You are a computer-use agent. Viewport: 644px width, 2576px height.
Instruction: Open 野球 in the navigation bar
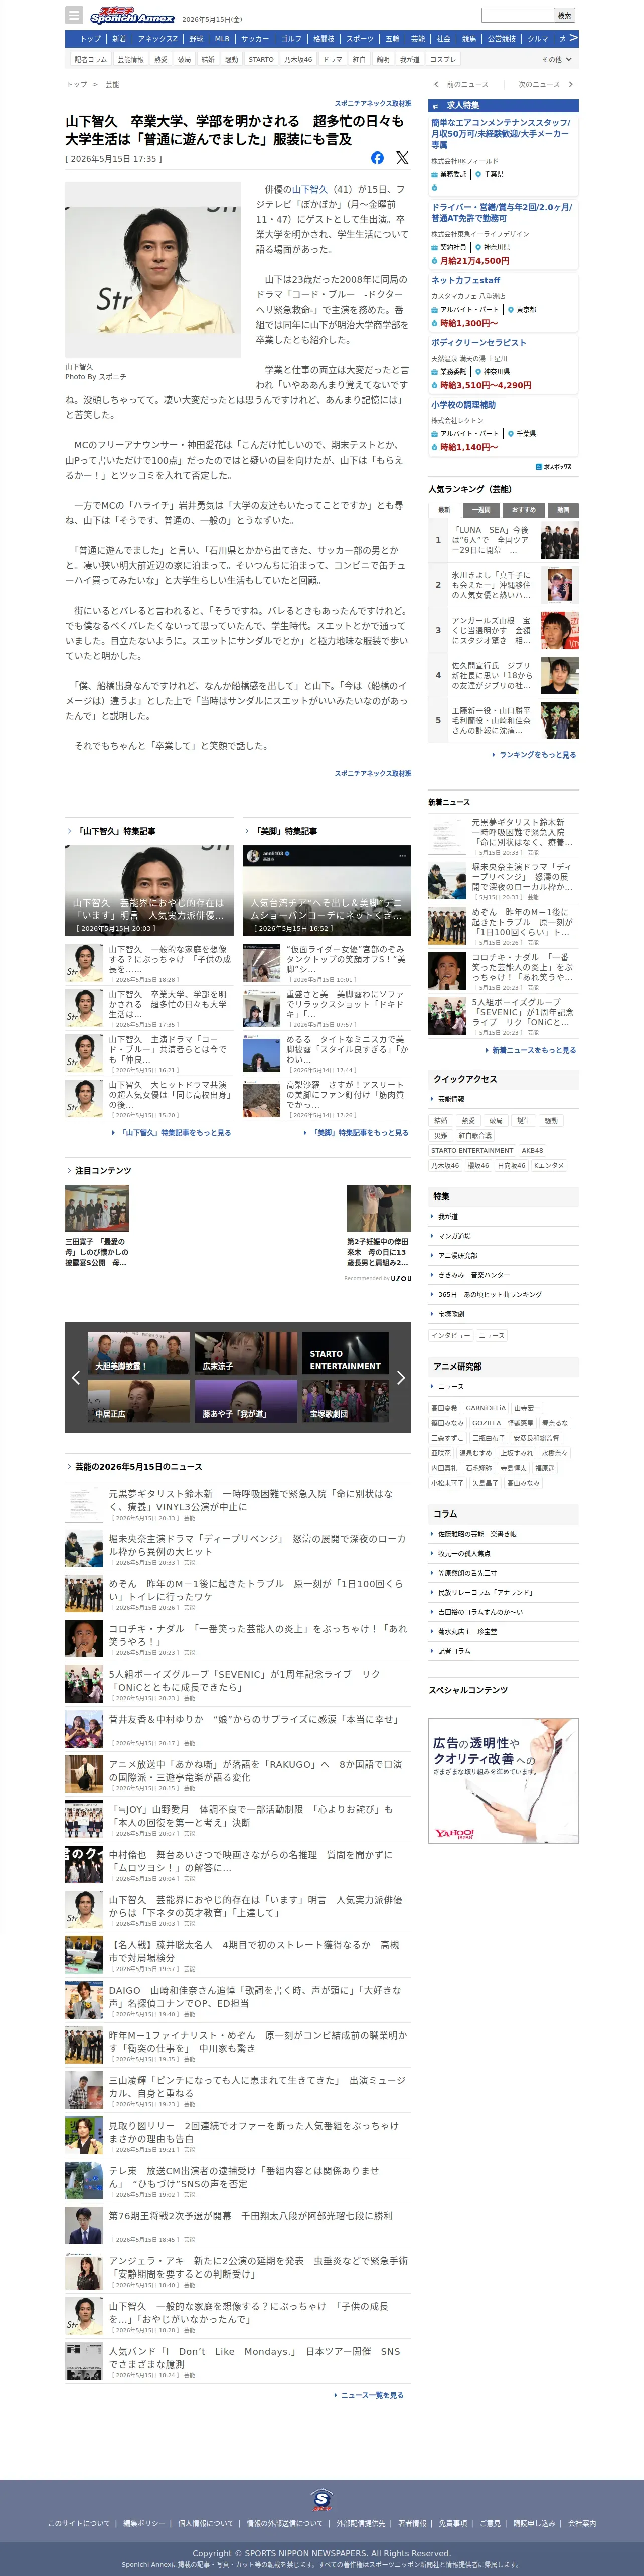[x=196, y=39]
